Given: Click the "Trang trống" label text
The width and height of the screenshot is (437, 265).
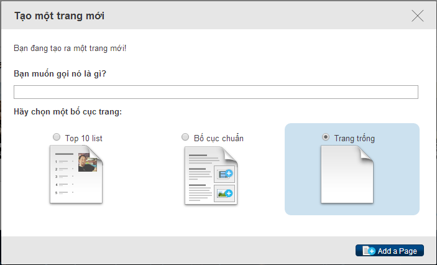Looking at the screenshot, I should (354, 138).
